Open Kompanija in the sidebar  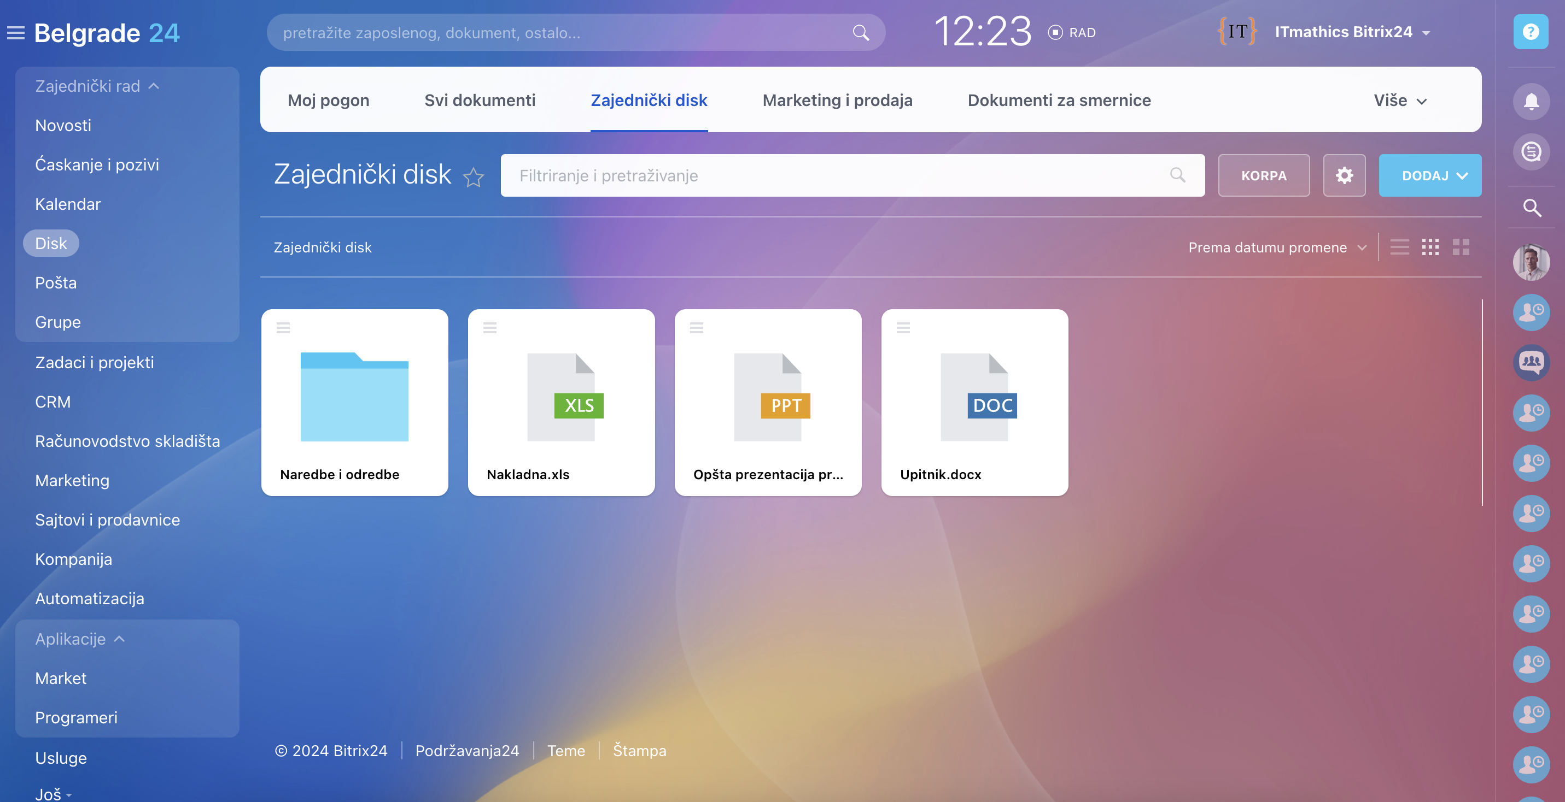pos(73,559)
